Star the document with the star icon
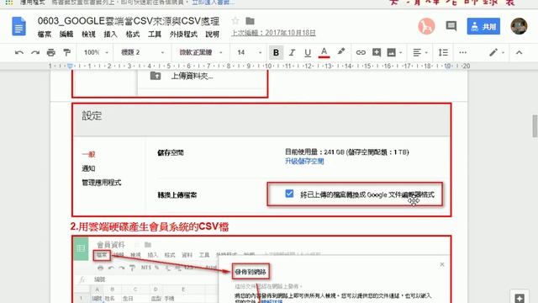 235,20
